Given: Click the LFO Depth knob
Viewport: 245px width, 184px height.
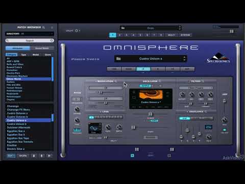Looking at the screenshot, I should click(119, 127).
